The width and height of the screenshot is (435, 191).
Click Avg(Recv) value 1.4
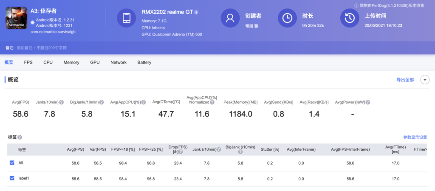point(314,113)
